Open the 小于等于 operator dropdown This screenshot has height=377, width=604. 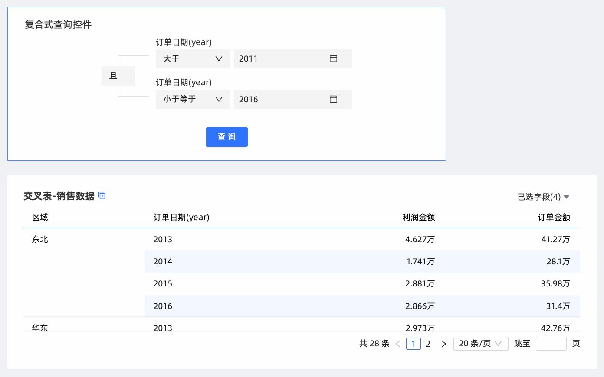pyautogui.click(x=193, y=99)
